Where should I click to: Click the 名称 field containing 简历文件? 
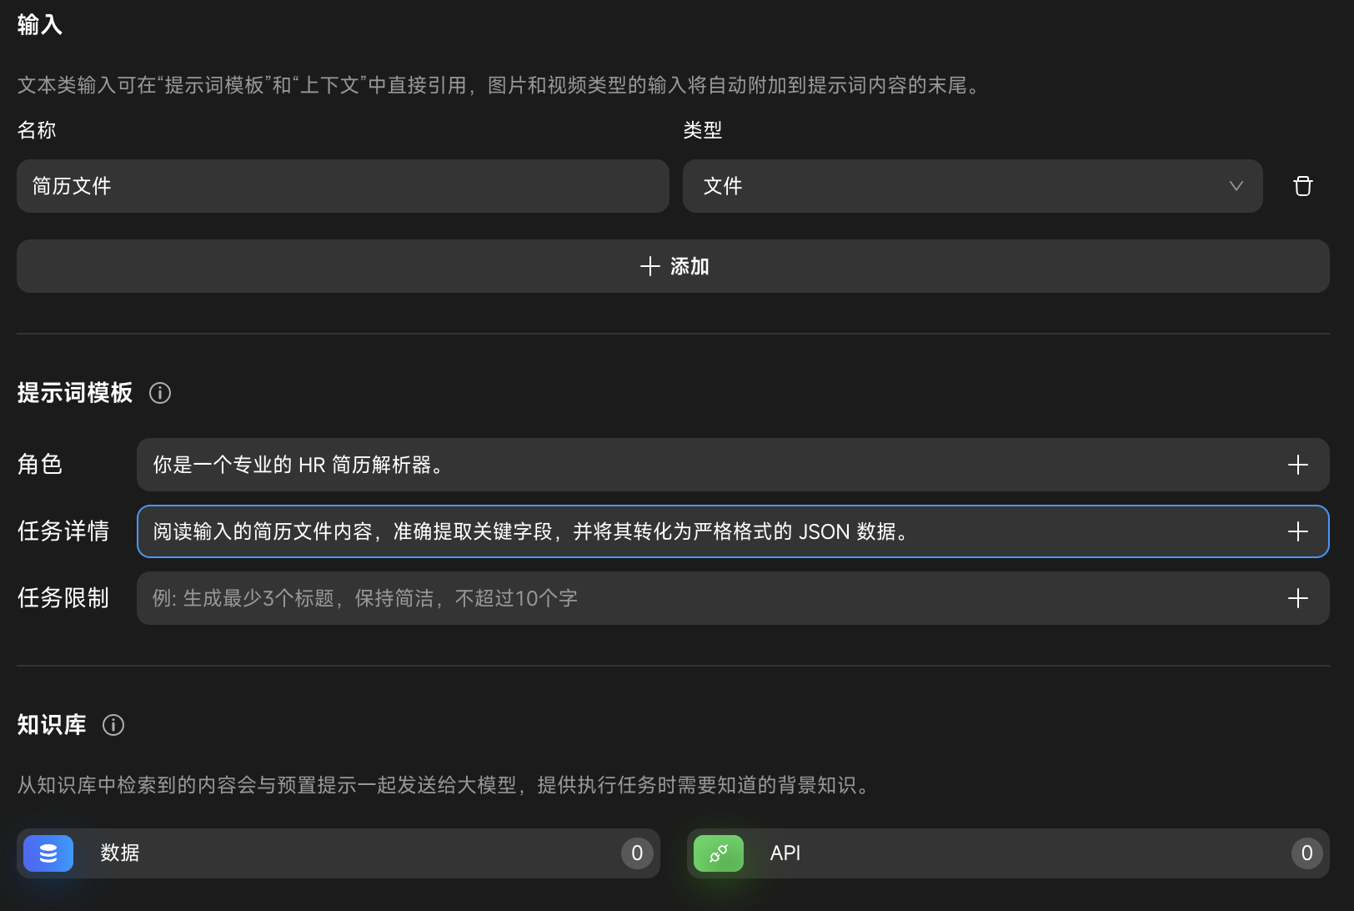(342, 186)
